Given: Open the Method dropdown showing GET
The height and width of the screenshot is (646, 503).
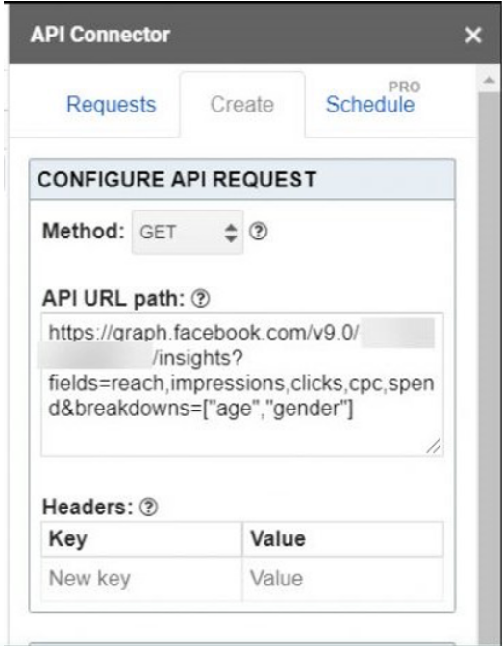Looking at the screenshot, I should coord(188,233).
